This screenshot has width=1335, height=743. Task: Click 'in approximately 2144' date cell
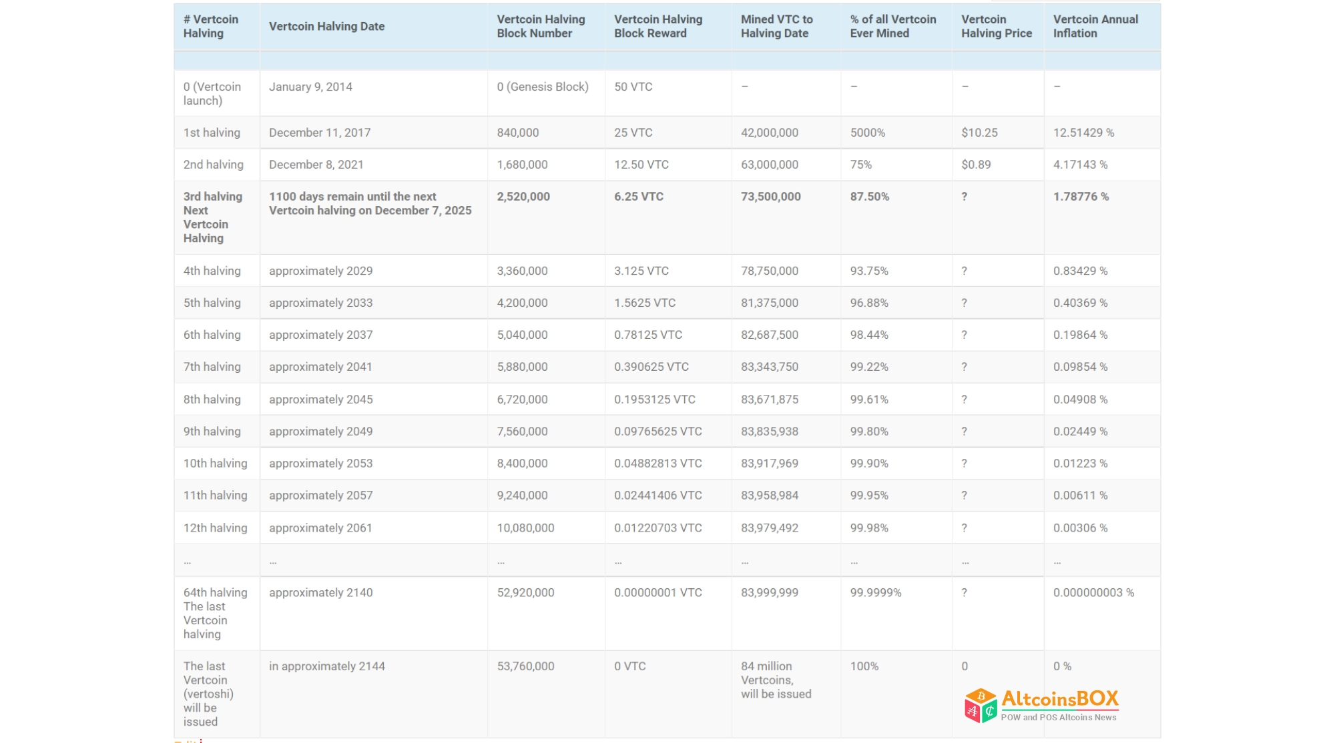pos(327,666)
